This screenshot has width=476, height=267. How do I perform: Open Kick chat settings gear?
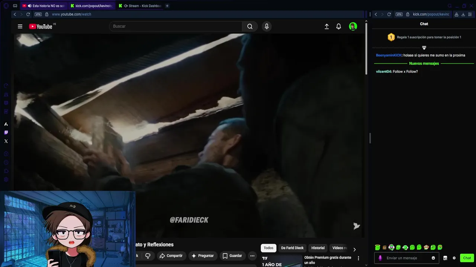[x=454, y=258]
